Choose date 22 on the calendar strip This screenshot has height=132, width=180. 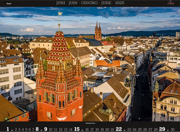tap(119, 129)
